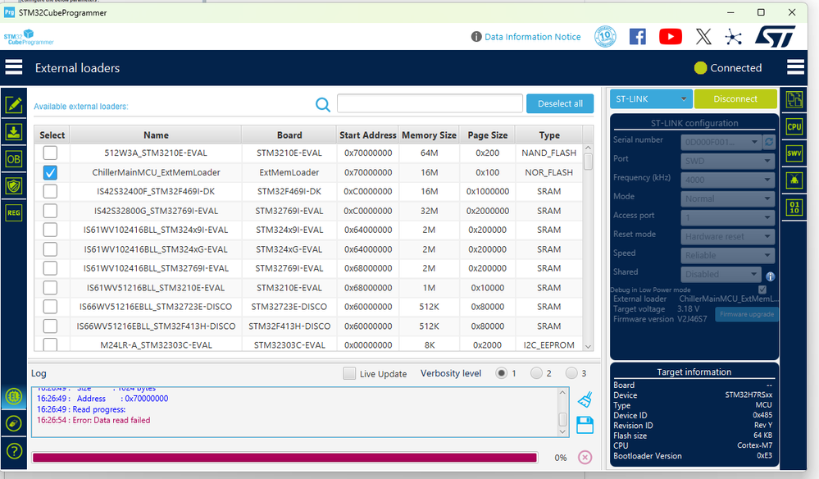The height and width of the screenshot is (479, 819).
Task: Open ST X (Twitter) icon
Action: (703, 37)
